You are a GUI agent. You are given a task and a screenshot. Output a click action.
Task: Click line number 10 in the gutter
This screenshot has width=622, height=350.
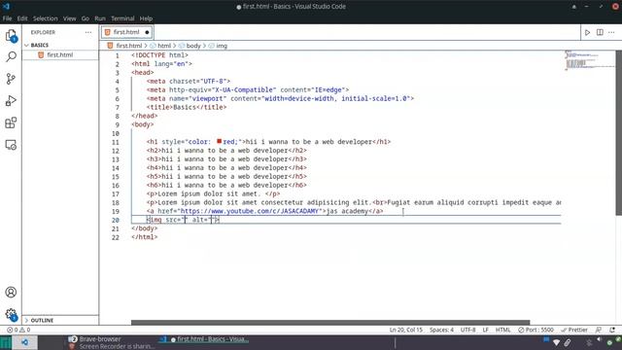click(115, 133)
